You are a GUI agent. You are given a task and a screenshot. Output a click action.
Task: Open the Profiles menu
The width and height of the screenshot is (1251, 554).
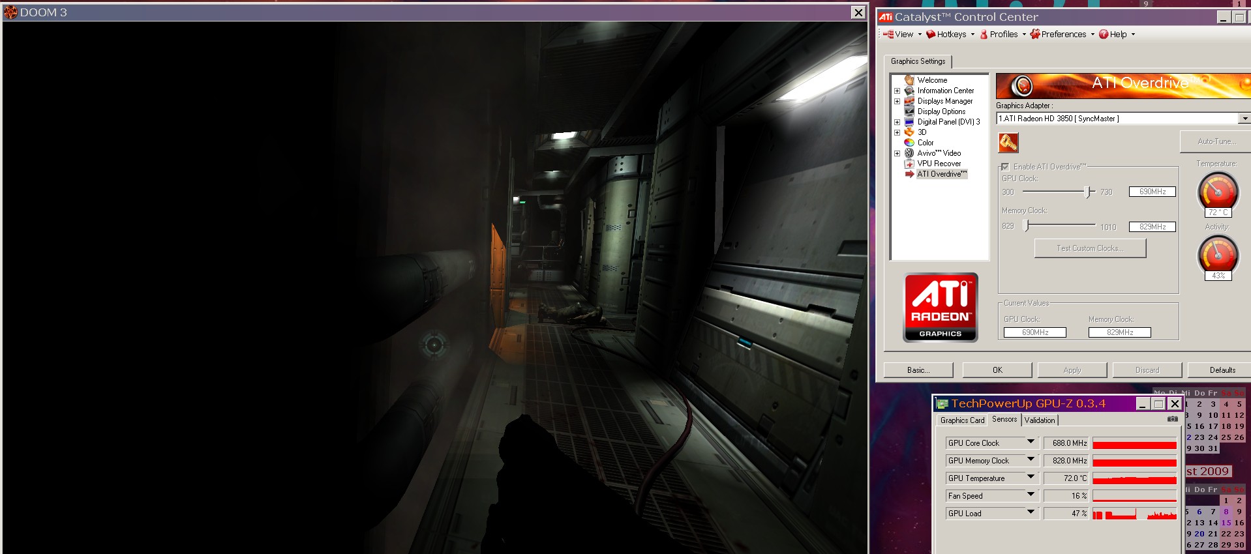pos(1003,35)
